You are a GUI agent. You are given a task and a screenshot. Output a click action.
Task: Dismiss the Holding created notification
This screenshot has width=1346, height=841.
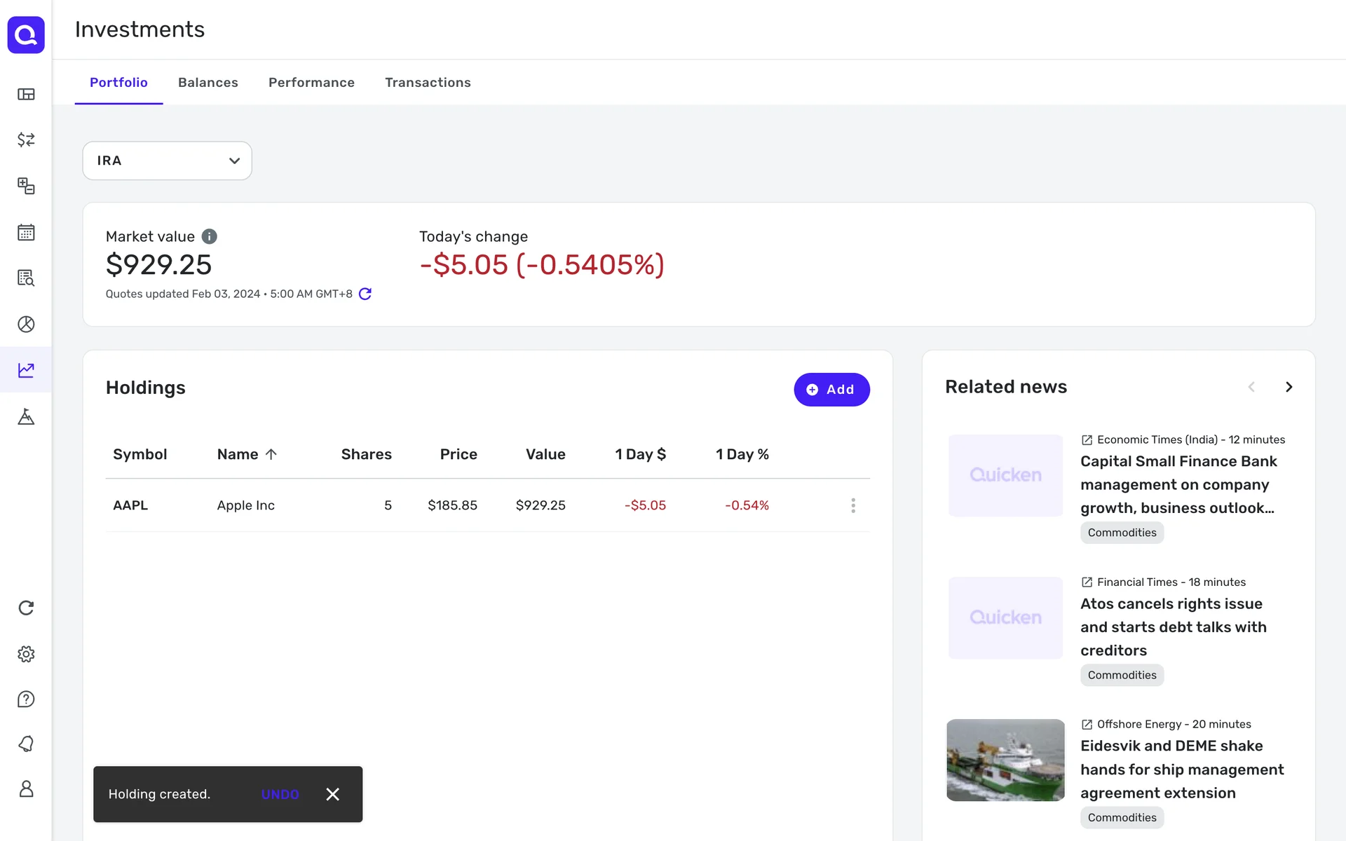click(332, 794)
